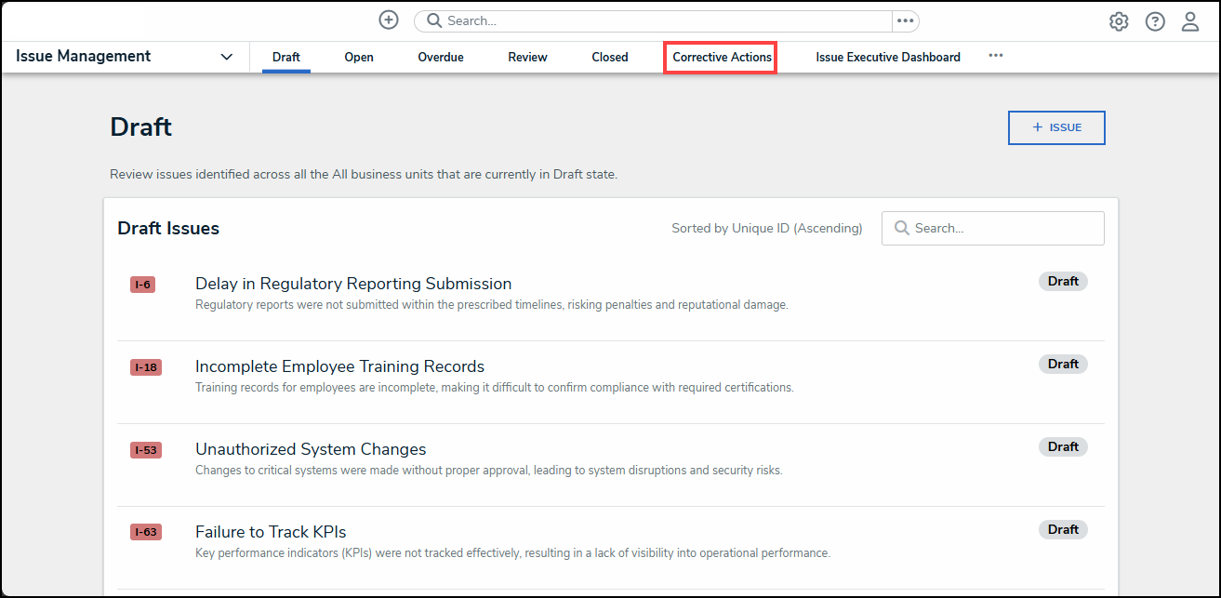Image resolution: width=1221 pixels, height=598 pixels.
Task: Click the I-6 issue ID badge
Action: (142, 285)
